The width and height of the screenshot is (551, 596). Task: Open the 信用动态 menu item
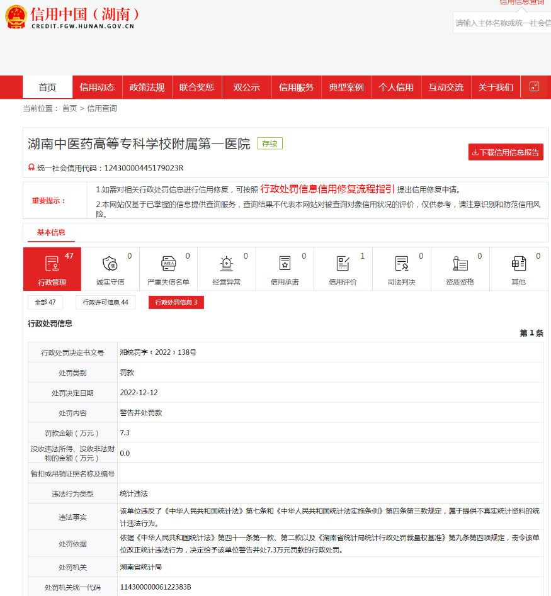pyautogui.click(x=97, y=87)
